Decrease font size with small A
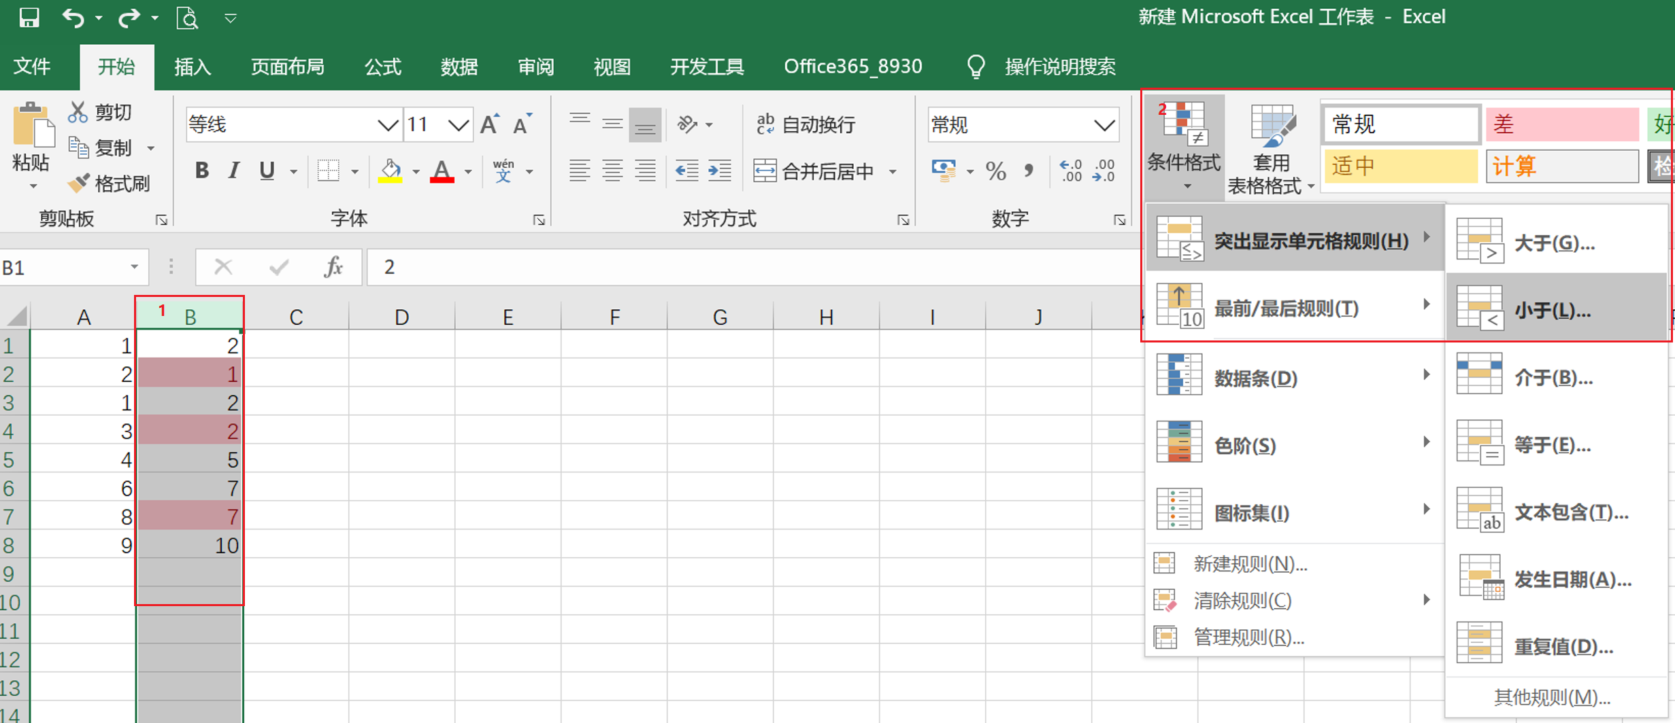1675x723 pixels. (523, 124)
